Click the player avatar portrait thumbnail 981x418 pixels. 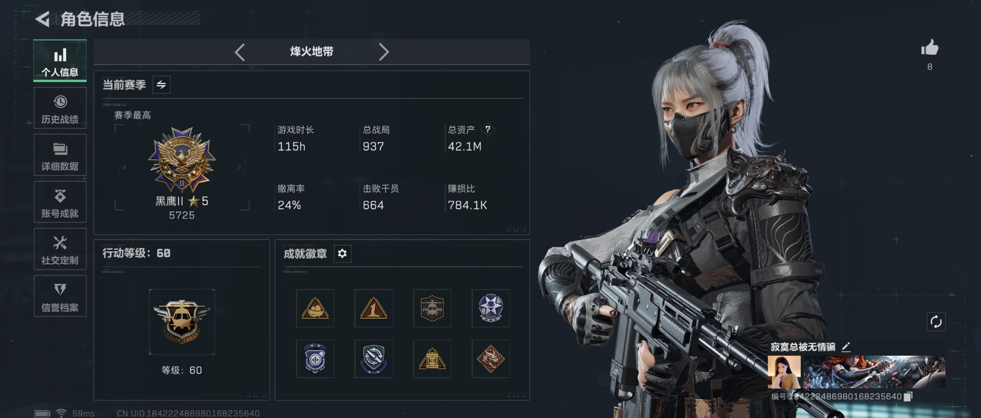(x=784, y=372)
